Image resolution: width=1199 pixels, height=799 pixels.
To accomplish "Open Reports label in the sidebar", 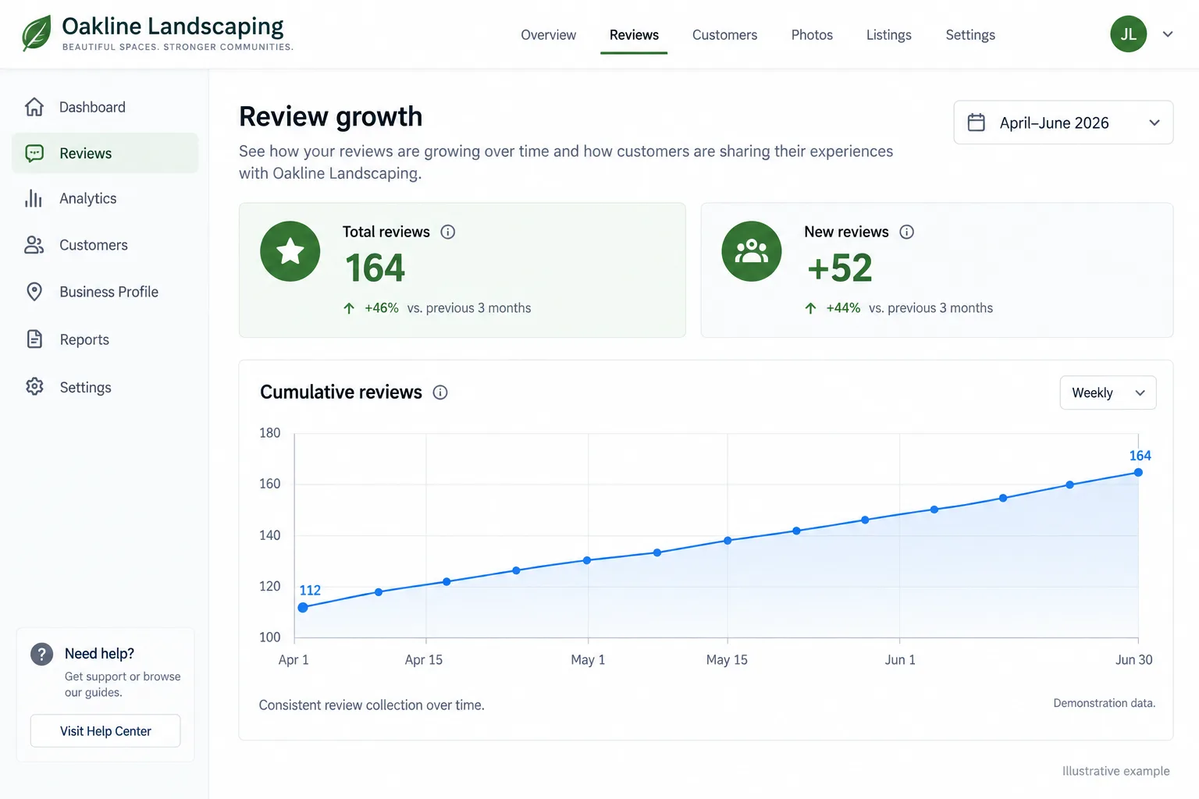I will click(x=84, y=339).
